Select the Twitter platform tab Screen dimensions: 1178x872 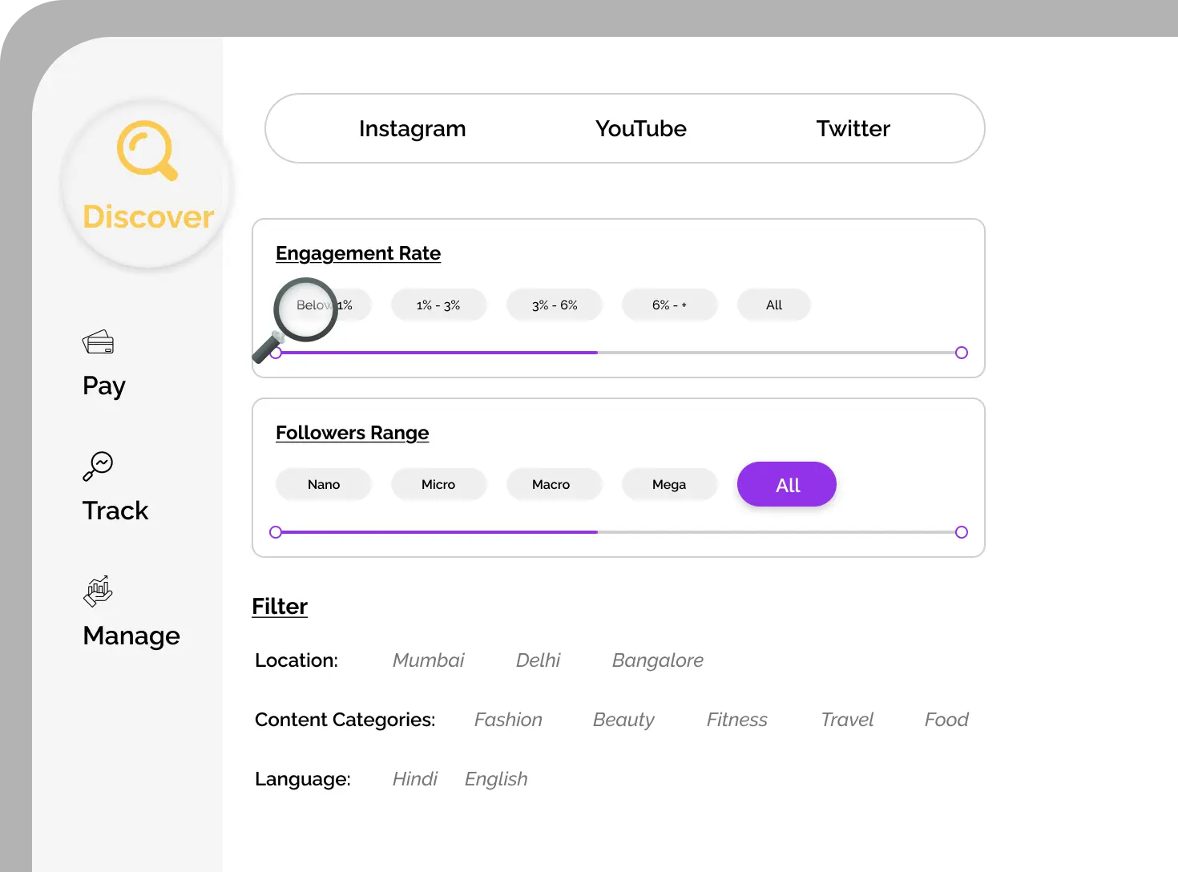click(x=853, y=129)
